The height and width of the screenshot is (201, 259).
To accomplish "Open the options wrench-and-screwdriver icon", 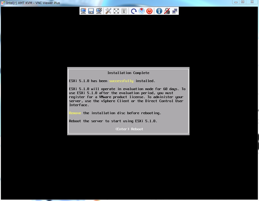I will pyautogui.click(x=108, y=11).
